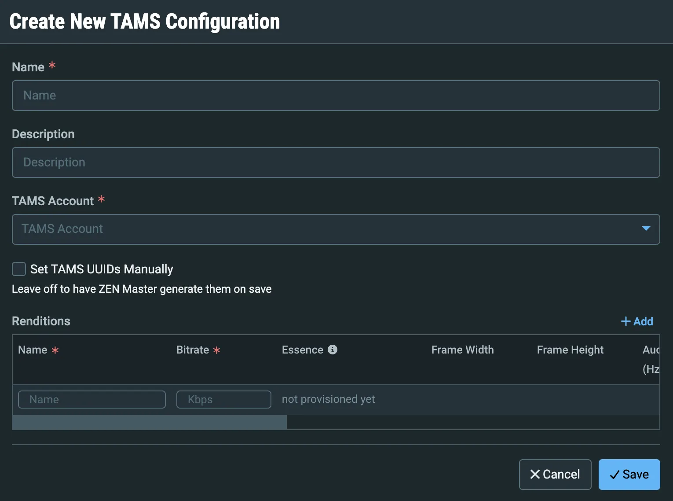Viewport: 673px width, 501px height.
Task: Enable Set TAMS UUIDs Manually checkbox
Action: tap(19, 269)
